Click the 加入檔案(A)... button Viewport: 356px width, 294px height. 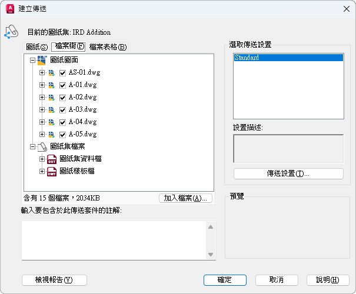coord(185,198)
